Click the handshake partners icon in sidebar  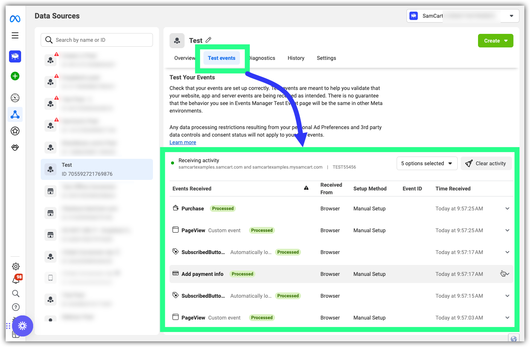(x=15, y=147)
